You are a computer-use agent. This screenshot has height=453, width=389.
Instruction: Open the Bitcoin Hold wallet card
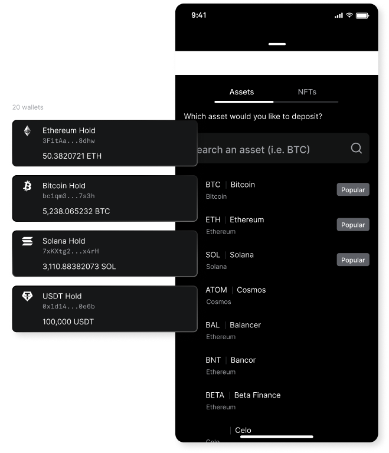(104, 198)
